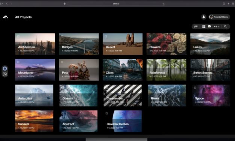Screen dimensions: 235x141
Task: Tick the Flowers project checkbox
Action: tap(150, 36)
